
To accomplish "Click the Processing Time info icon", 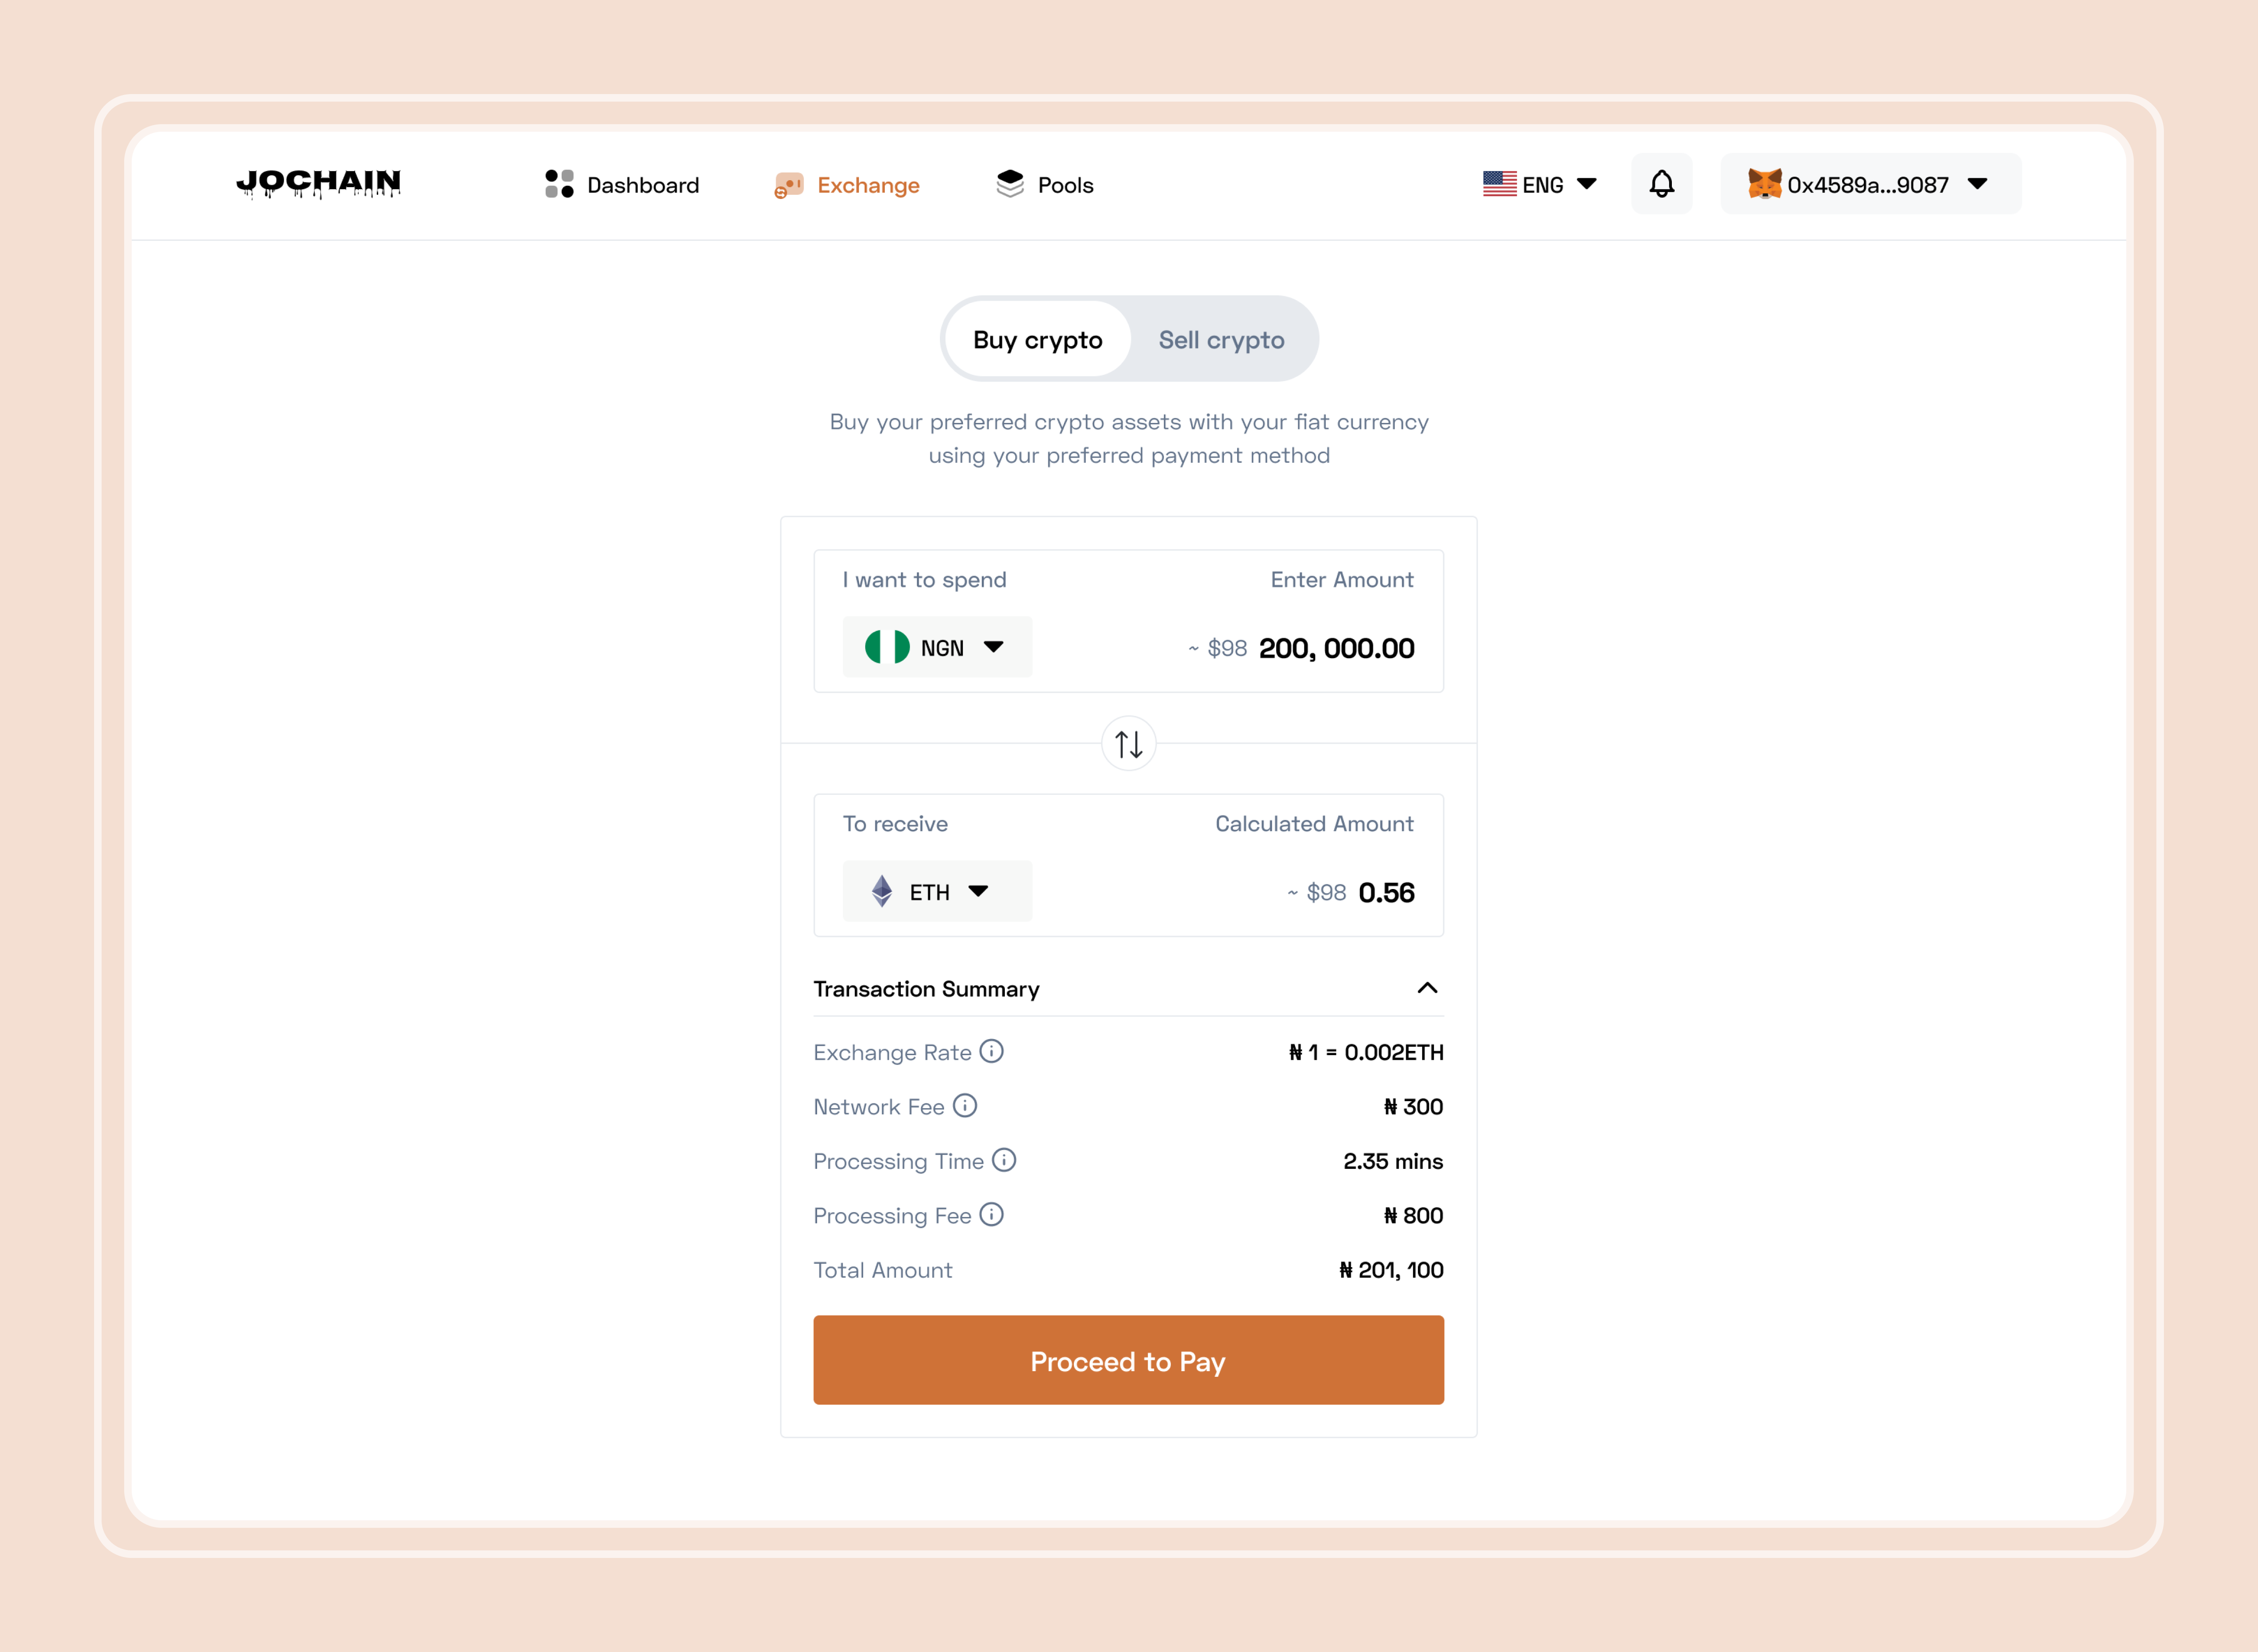I will [x=1004, y=1160].
